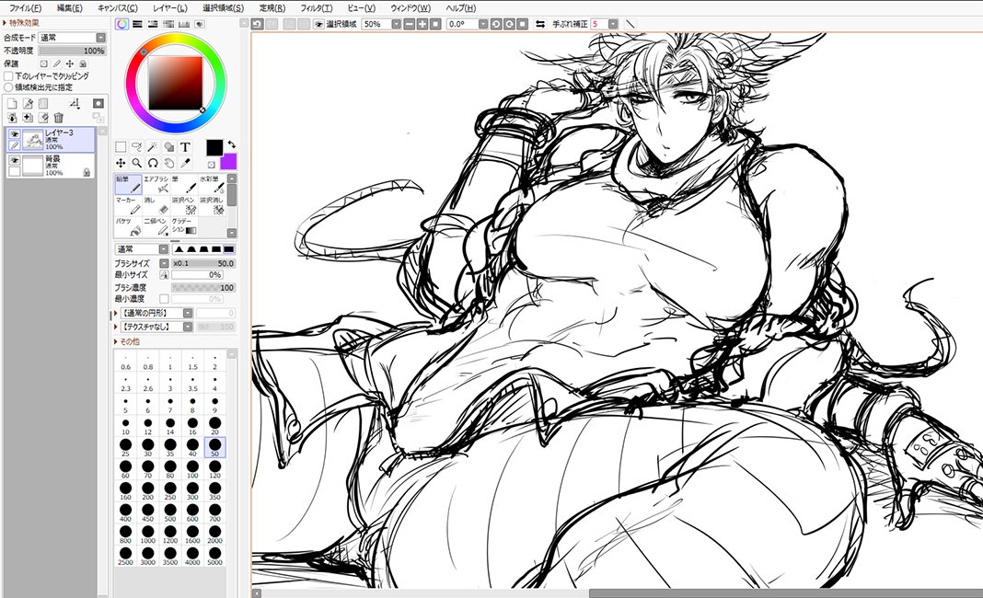Open the ファイル(F) menu
983x598 pixels.
point(25,8)
